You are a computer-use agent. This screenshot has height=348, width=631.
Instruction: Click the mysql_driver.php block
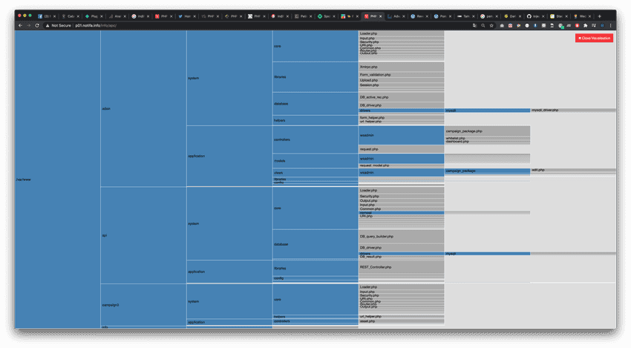click(572, 110)
